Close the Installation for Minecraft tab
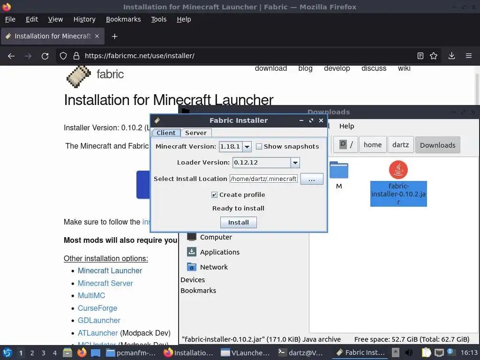Screen dimensions: 480x360 [97, 36]
